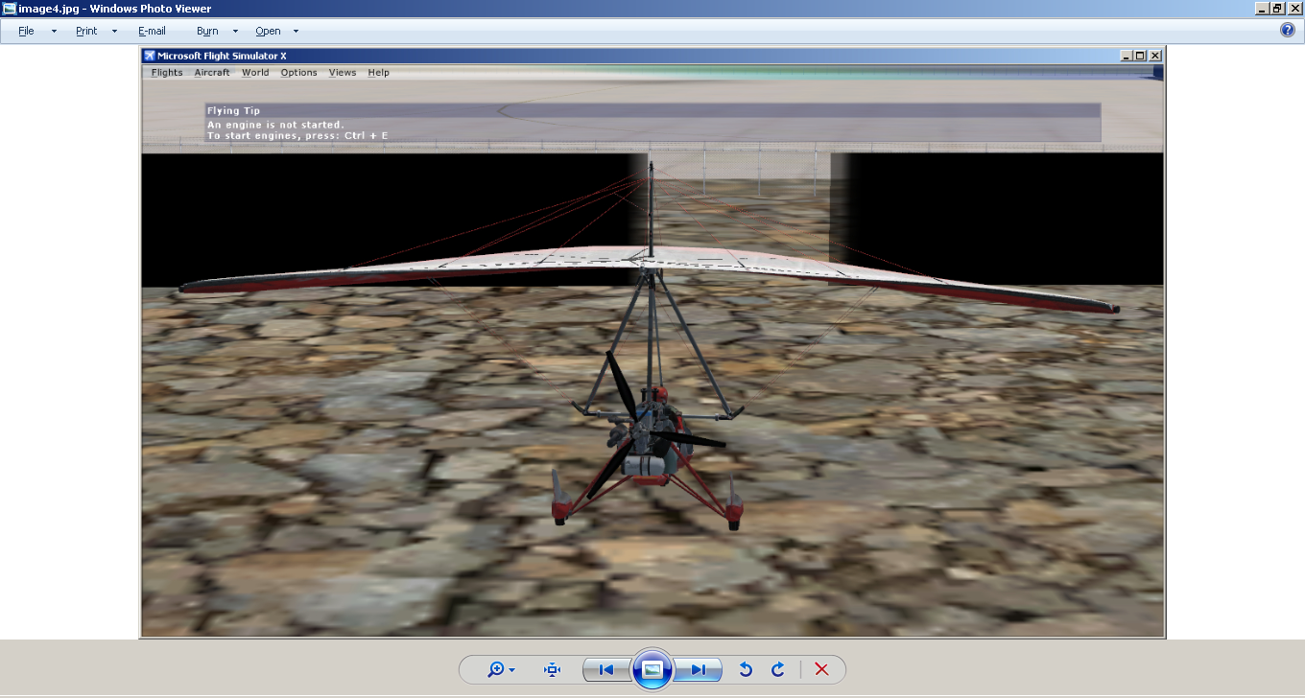Rotate the picture clockwise

(778, 669)
